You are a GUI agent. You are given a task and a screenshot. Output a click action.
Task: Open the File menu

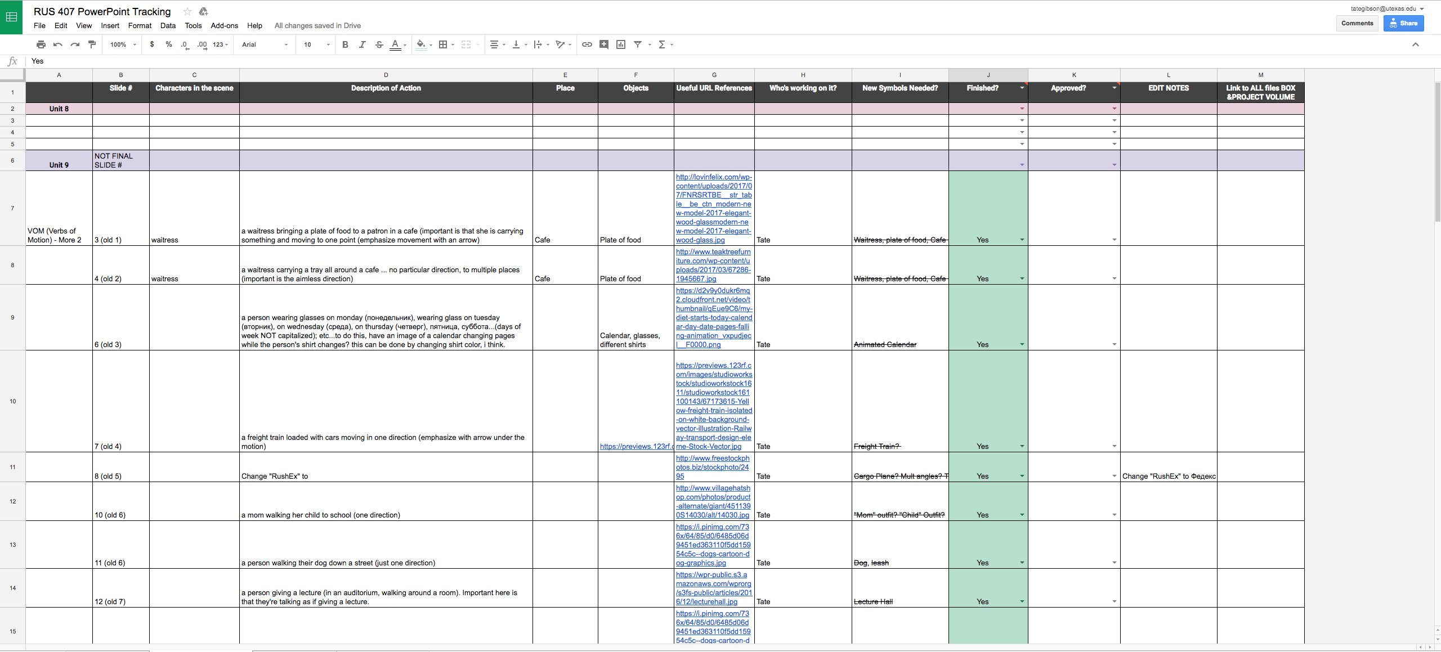pyautogui.click(x=39, y=26)
